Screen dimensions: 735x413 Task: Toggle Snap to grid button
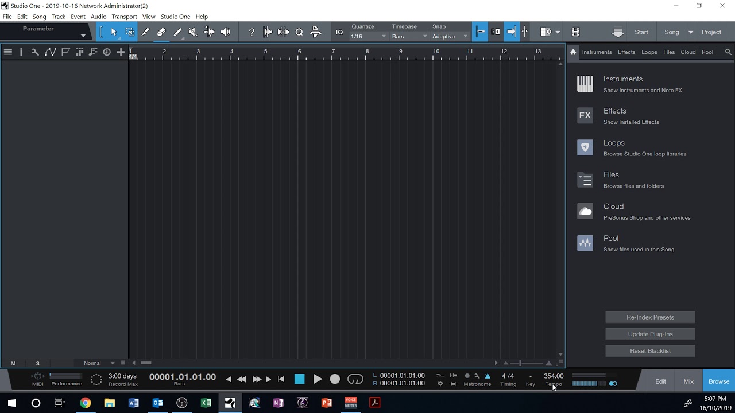(x=481, y=32)
